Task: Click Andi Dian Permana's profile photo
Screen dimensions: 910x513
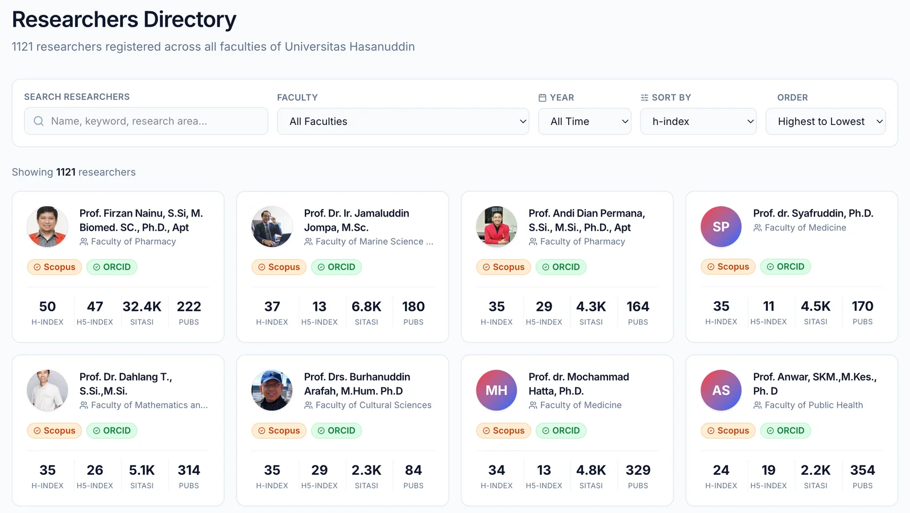Action: pyautogui.click(x=497, y=227)
